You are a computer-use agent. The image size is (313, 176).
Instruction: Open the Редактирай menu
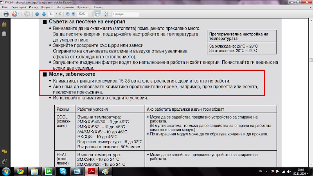coord(18,7)
